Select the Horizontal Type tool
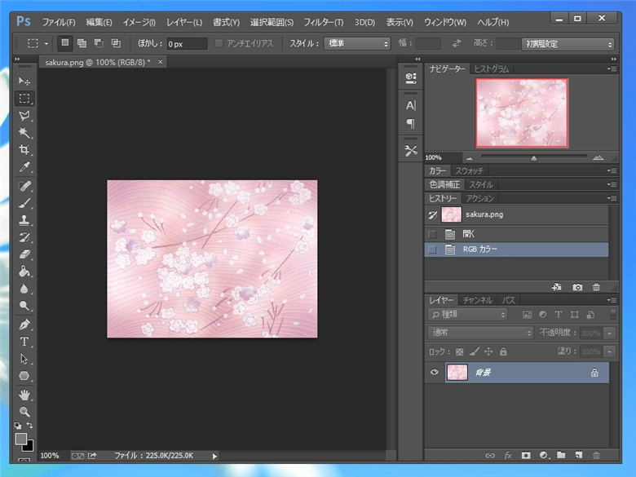636x477 pixels. pyautogui.click(x=24, y=341)
